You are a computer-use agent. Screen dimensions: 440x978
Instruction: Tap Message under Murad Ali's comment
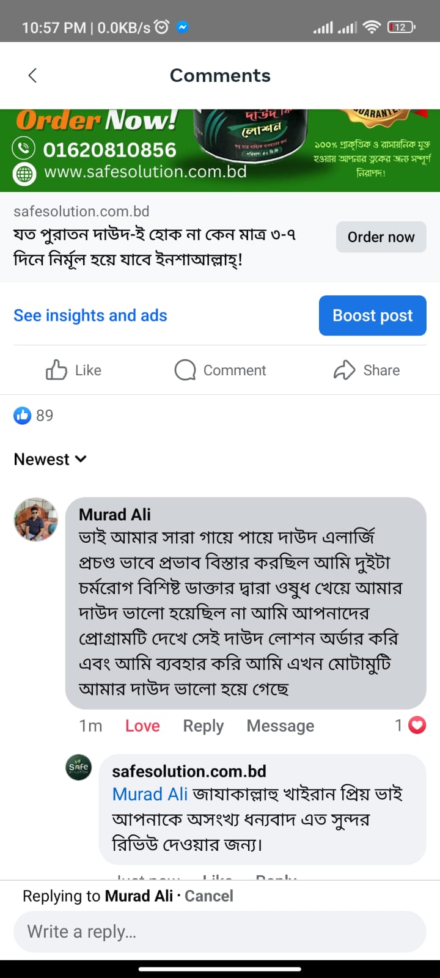pos(280,726)
